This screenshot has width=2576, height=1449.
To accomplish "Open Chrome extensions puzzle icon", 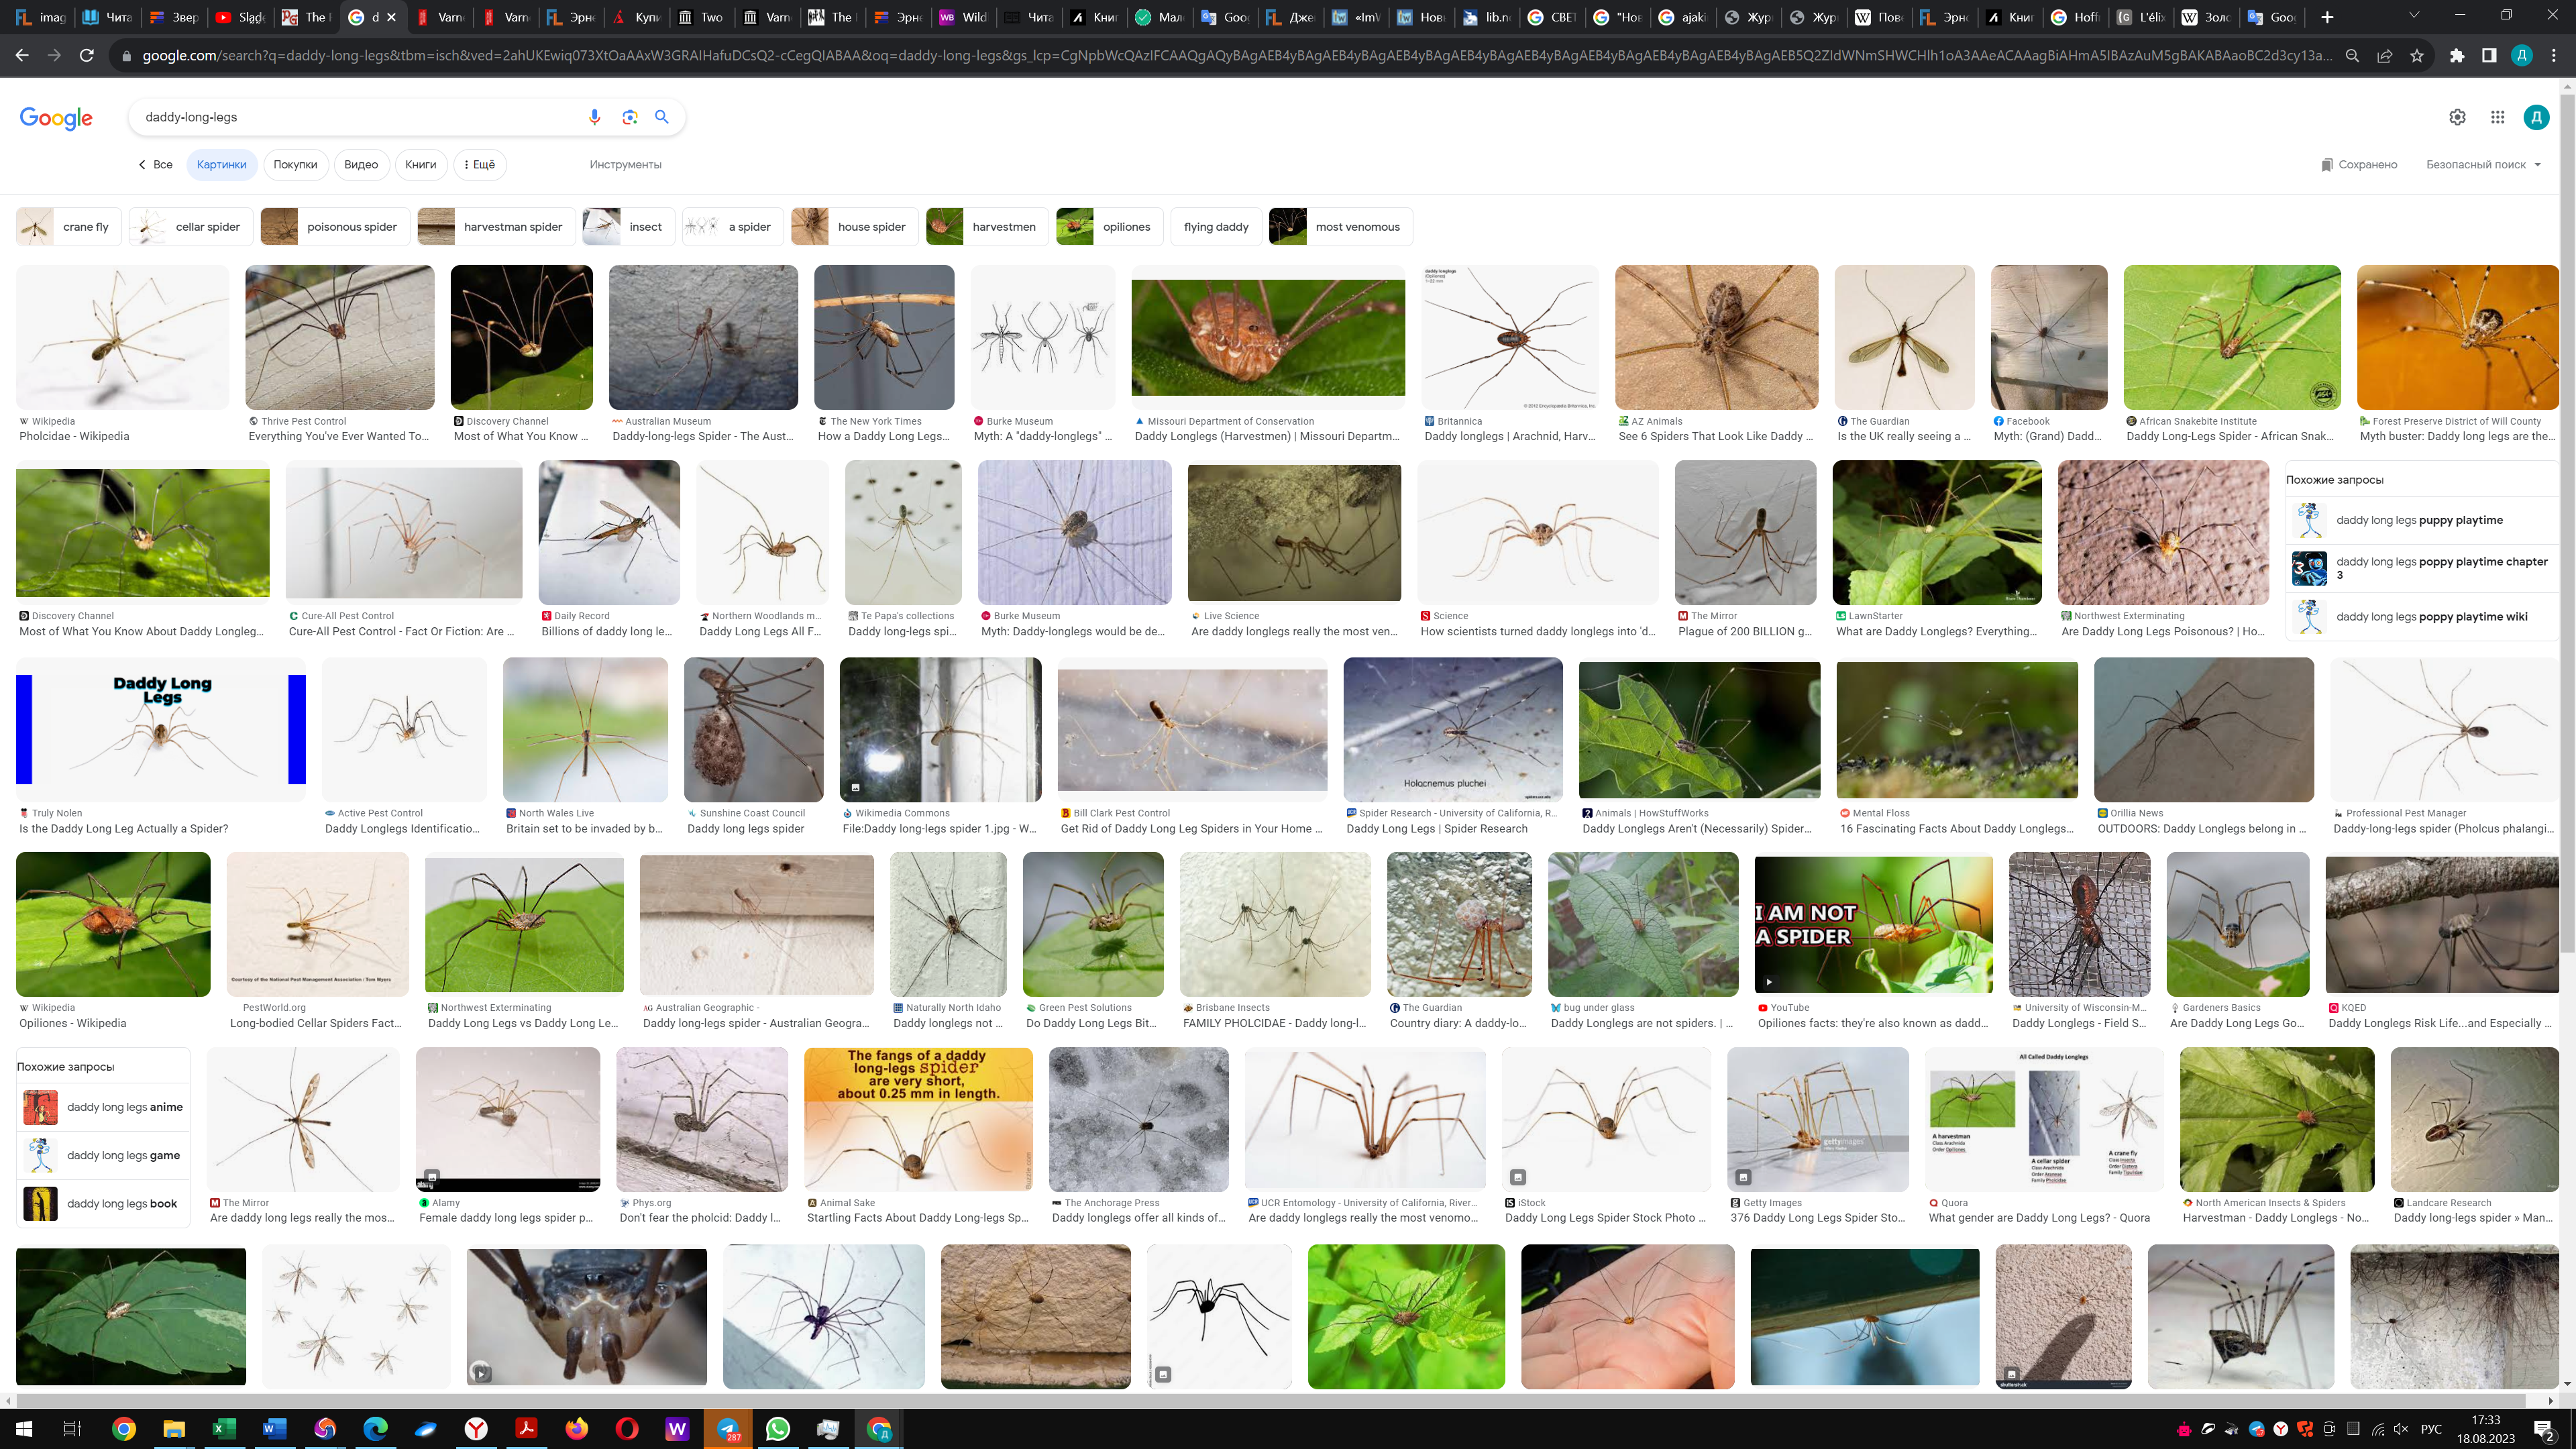I will tap(2457, 55).
